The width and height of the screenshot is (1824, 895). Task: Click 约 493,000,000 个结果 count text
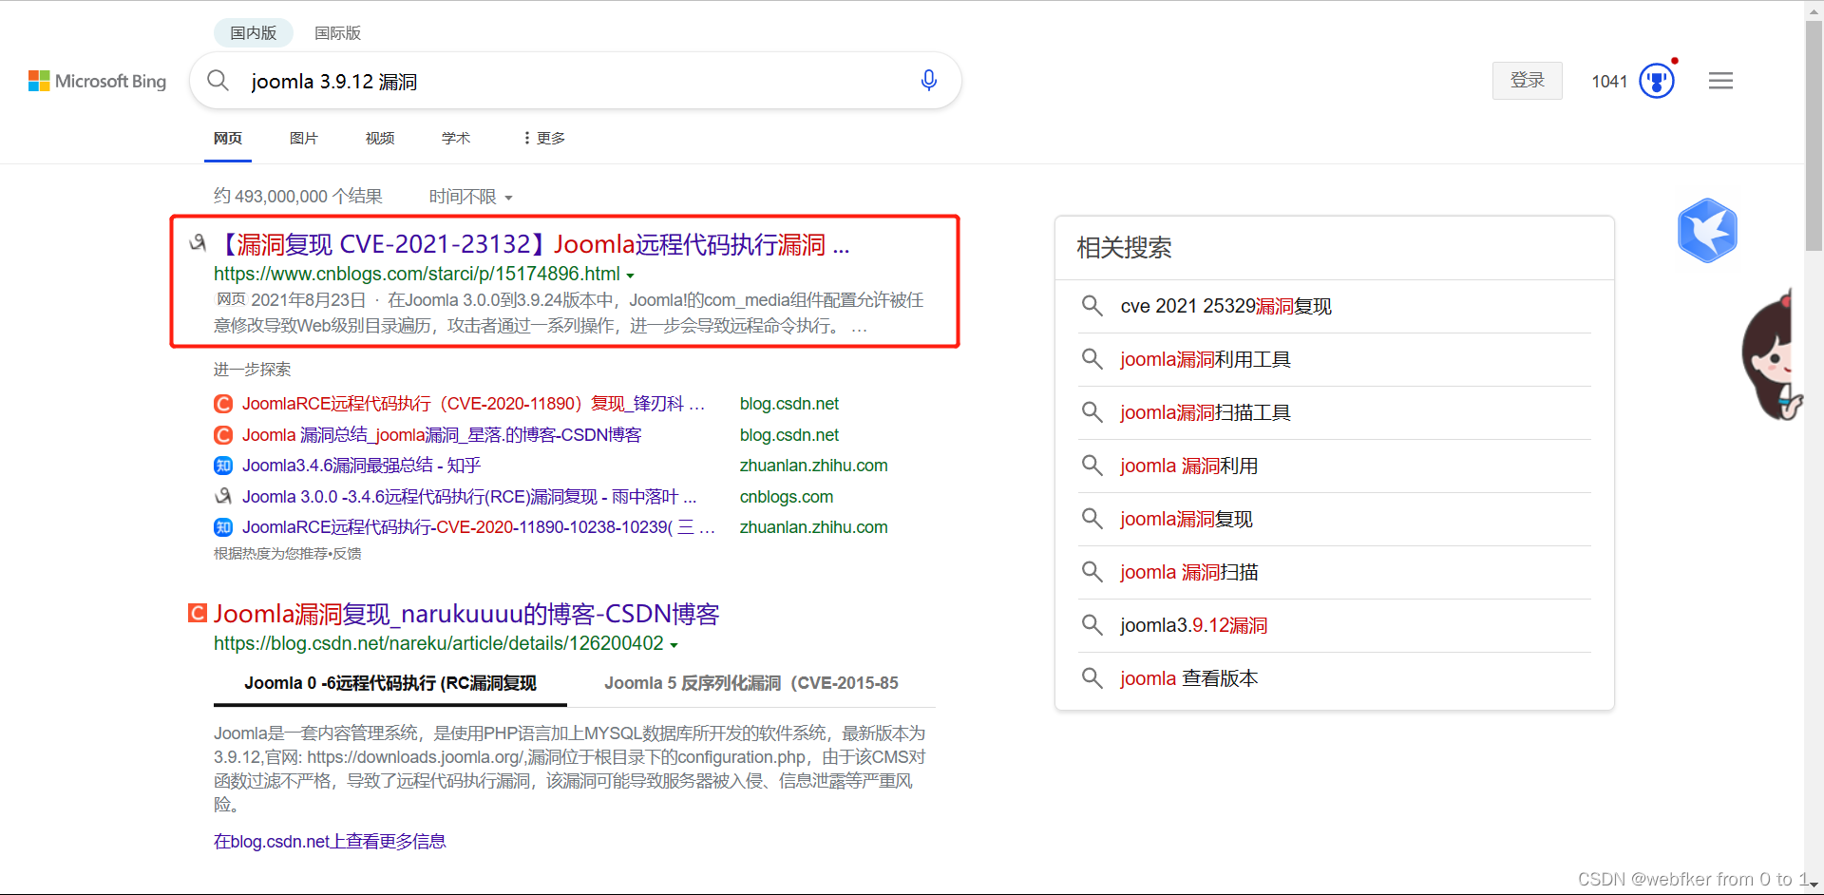298,197
